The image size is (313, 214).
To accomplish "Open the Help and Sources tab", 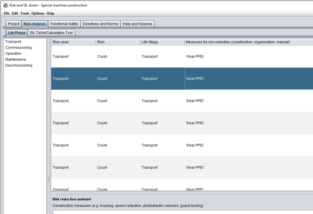I will point(138,24).
